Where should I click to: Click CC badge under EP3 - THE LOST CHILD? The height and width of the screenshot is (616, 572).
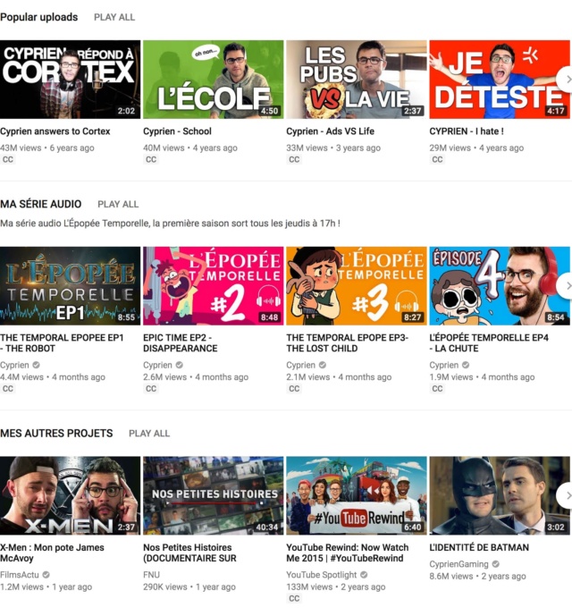coord(294,389)
